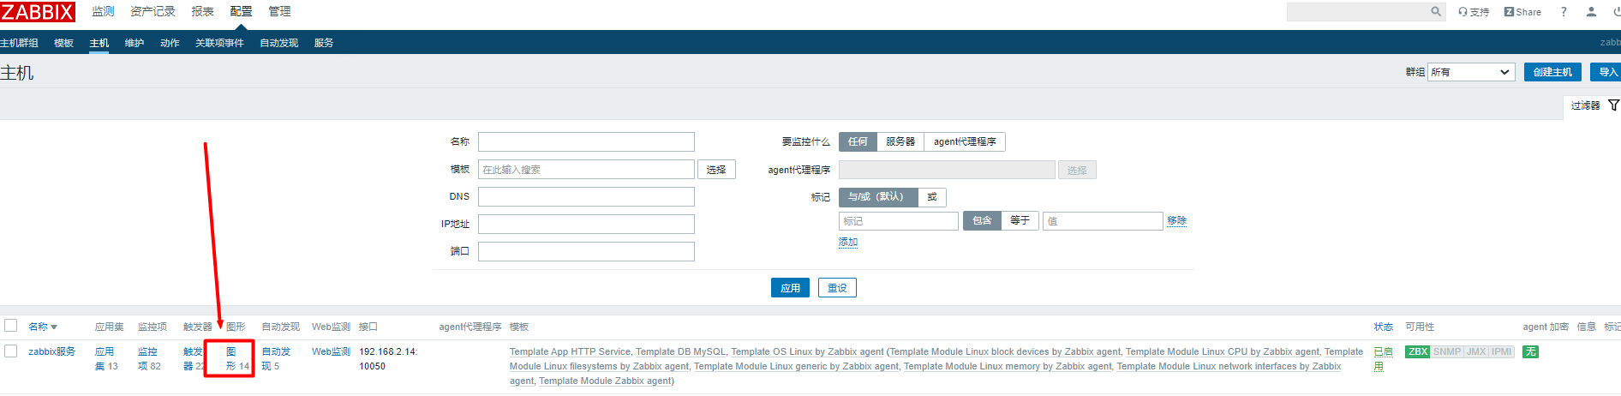Open the 管理 top menu
Image resolution: width=1621 pixels, height=396 pixels.
click(x=280, y=12)
